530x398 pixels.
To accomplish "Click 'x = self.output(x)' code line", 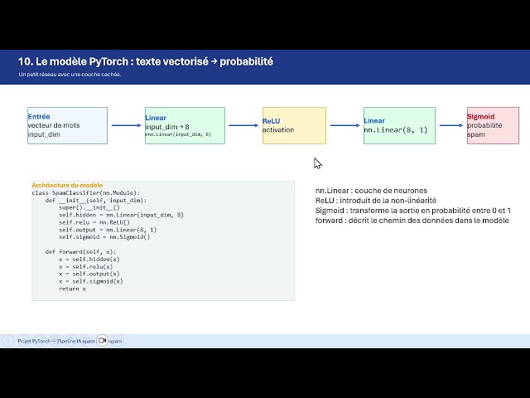I will pos(89,274).
